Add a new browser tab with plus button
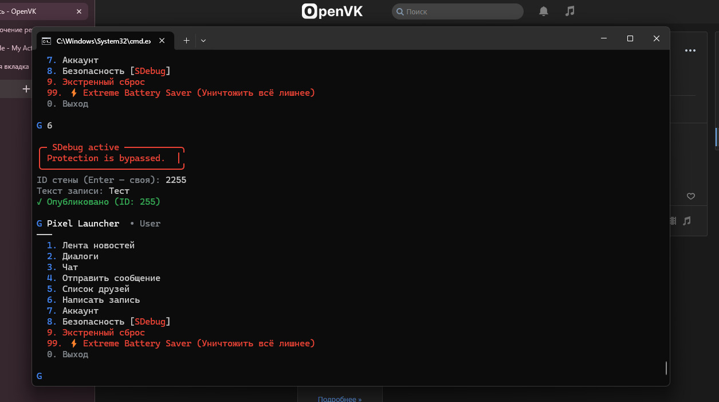 pyautogui.click(x=26, y=89)
